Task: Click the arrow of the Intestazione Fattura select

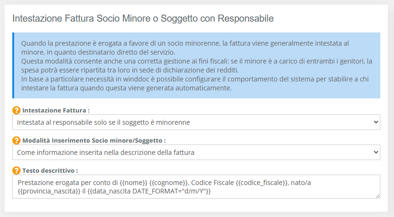Action: tap(375, 122)
